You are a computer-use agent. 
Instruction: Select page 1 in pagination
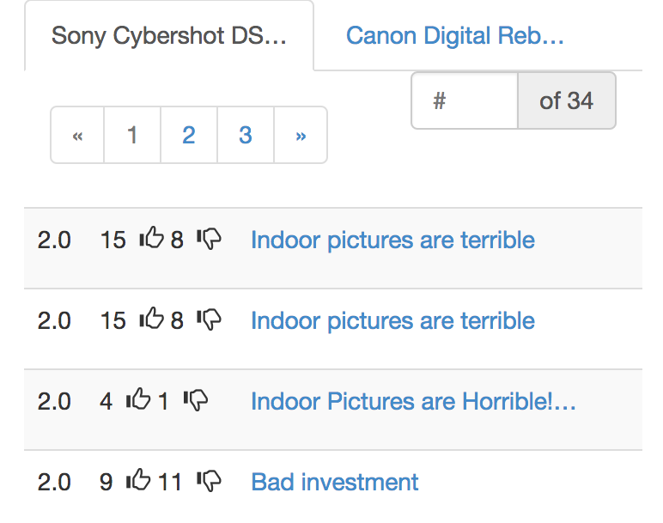[x=132, y=135]
